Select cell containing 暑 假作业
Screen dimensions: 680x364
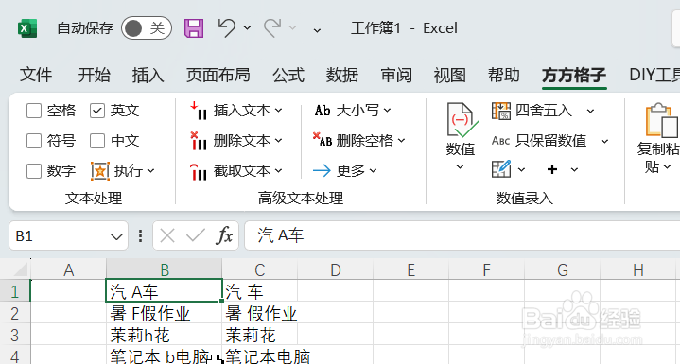(x=260, y=313)
